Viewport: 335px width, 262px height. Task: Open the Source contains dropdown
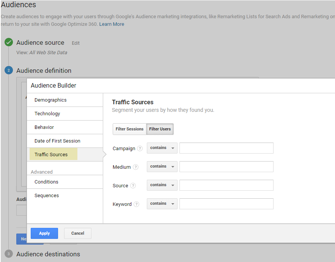click(162, 185)
